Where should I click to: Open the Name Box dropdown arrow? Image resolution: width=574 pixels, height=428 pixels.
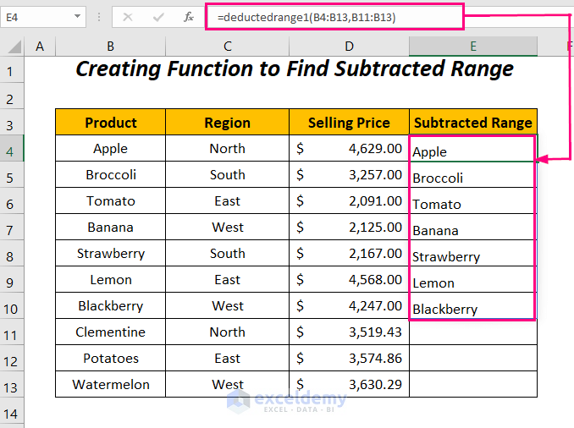tap(77, 16)
